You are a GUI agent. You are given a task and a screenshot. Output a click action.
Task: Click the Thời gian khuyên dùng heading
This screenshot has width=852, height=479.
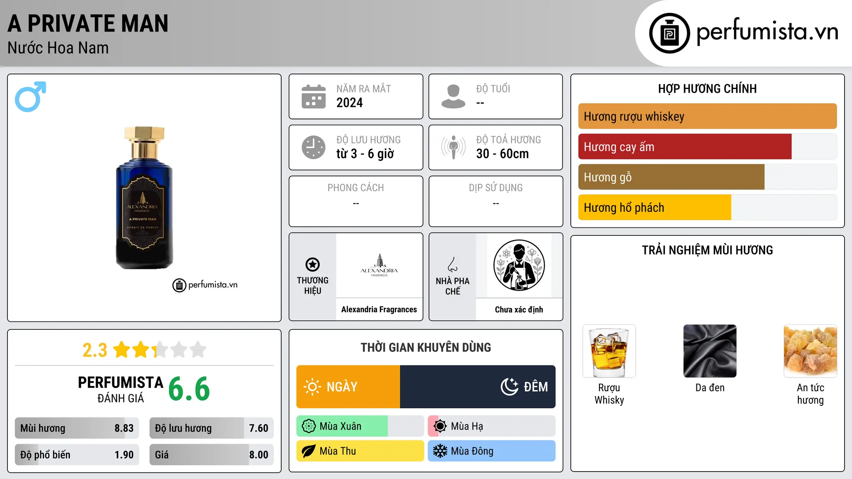(426, 347)
